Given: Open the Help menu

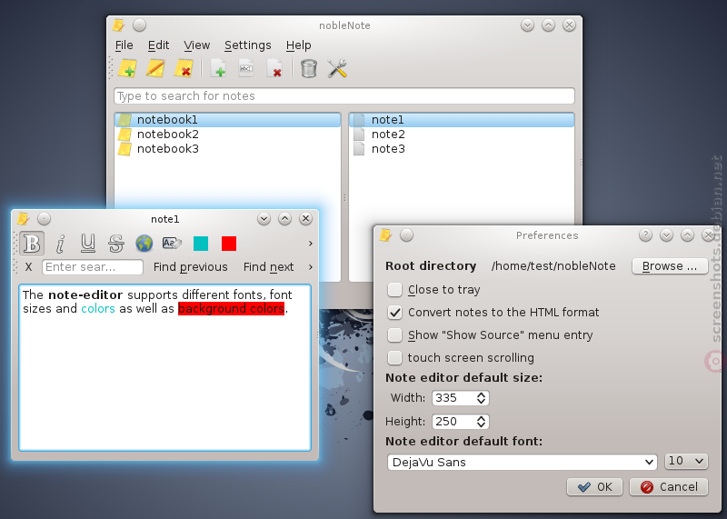Looking at the screenshot, I should (299, 45).
